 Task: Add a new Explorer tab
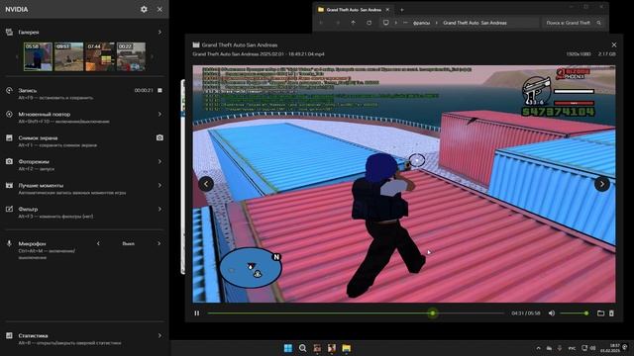(x=402, y=10)
